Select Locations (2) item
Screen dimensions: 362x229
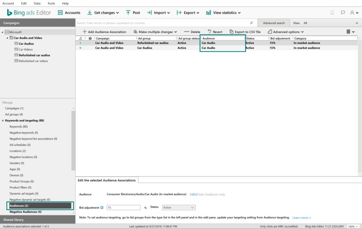click(x=18, y=151)
